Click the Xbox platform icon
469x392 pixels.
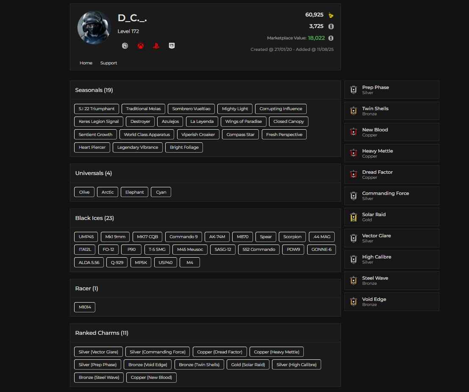pyautogui.click(x=141, y=46)
